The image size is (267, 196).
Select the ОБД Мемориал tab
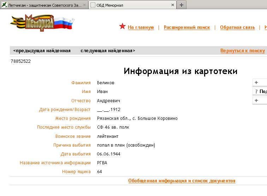coord(131,5)
